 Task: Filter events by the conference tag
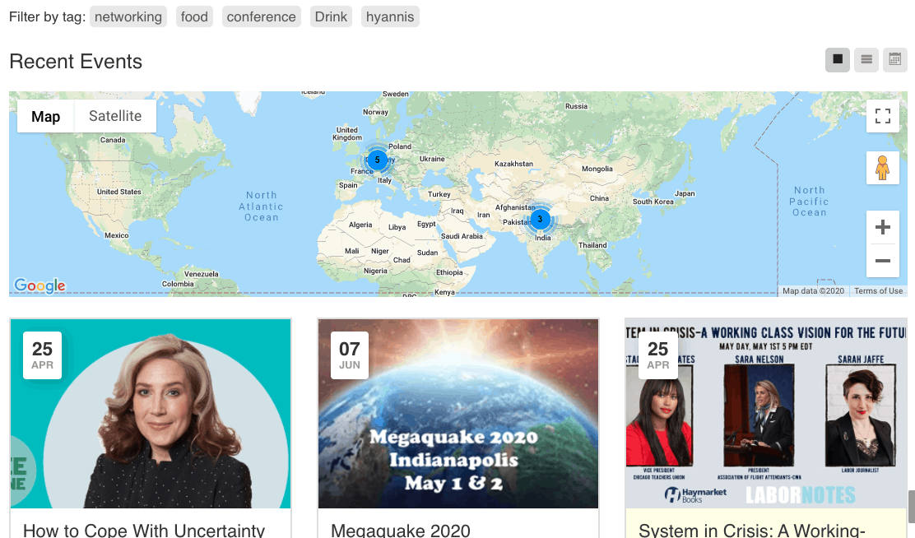click(261, 16)
